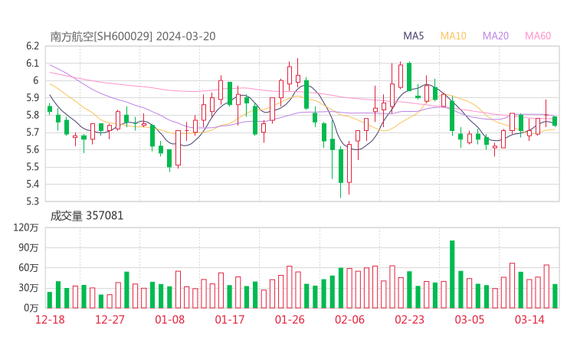The image size is (567, 337).
Task: Click the 03-05 date axis label
Action: tap(470, 319)
